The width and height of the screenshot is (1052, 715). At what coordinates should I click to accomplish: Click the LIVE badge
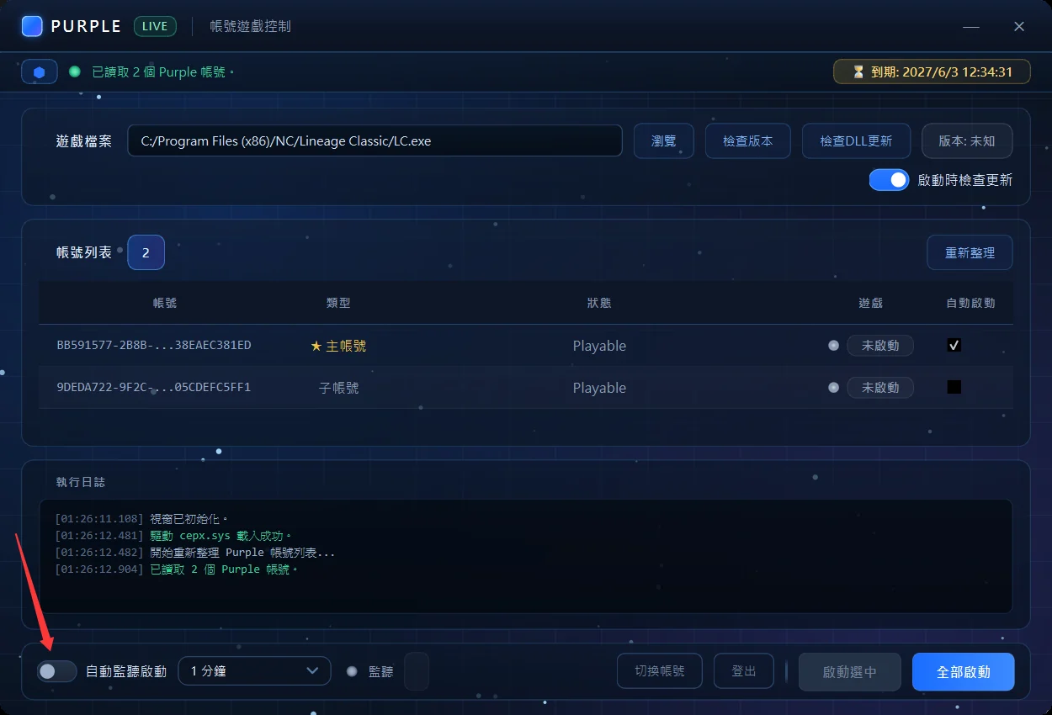(155, 26)
